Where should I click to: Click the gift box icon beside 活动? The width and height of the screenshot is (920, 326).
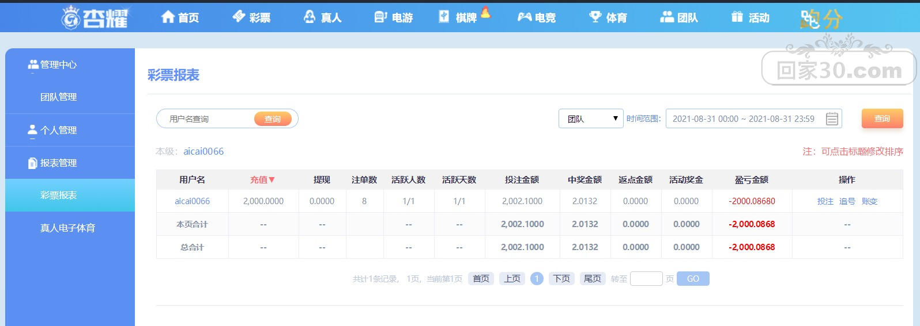click(x=737, y=17)
